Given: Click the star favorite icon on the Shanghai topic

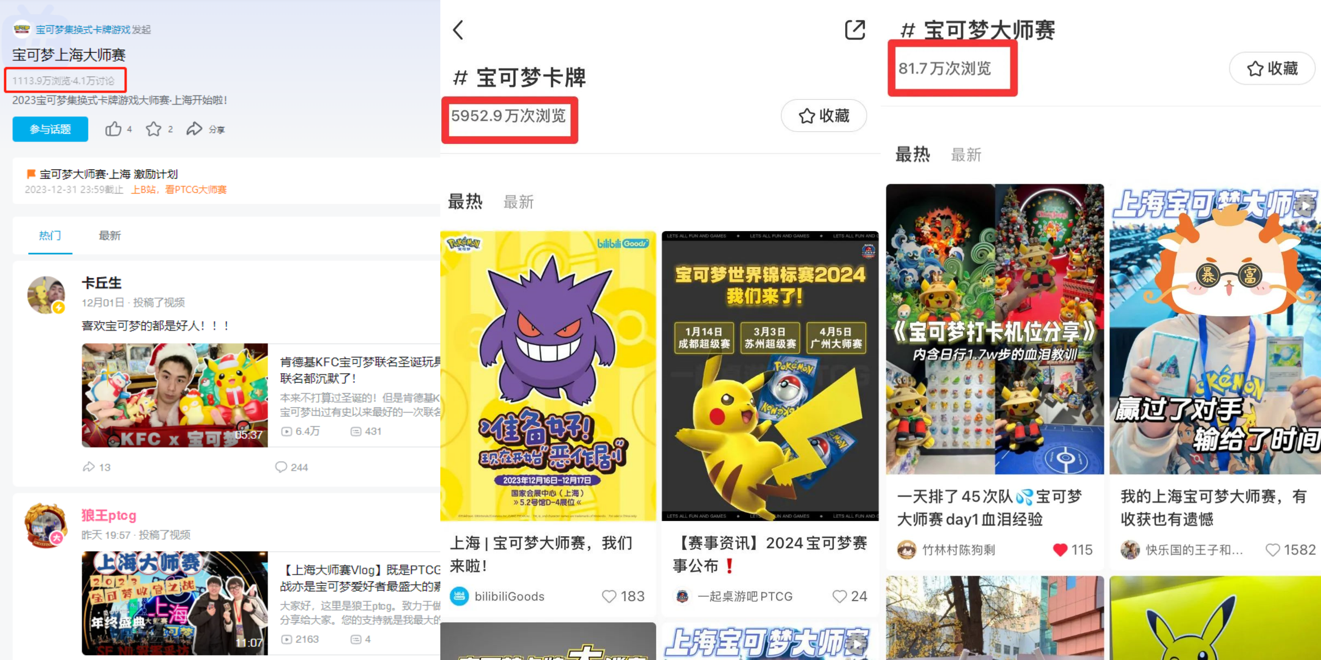Looking at the screenshot, I should pos(153,129).
